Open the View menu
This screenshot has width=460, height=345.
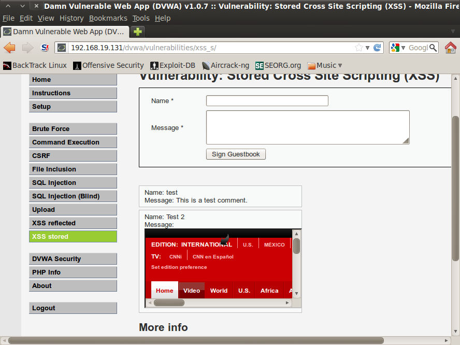46,18
